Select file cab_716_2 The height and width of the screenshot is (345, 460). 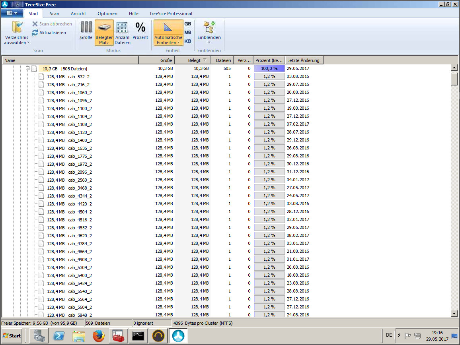[79, 84]
